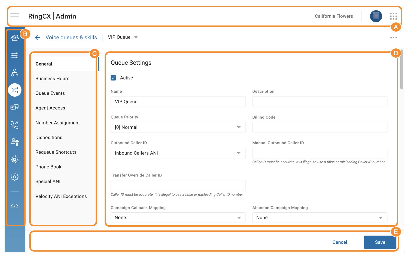
Task: Open the phone dialing sidebar icon
Action: pyautogui.click(x=15, y=125)
